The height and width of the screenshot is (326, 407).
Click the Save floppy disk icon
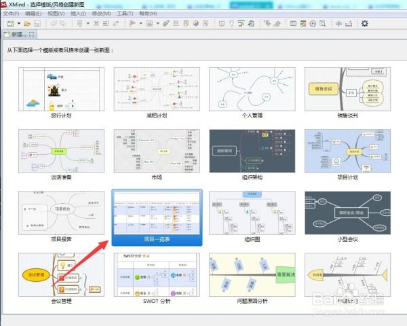point(37,24)
